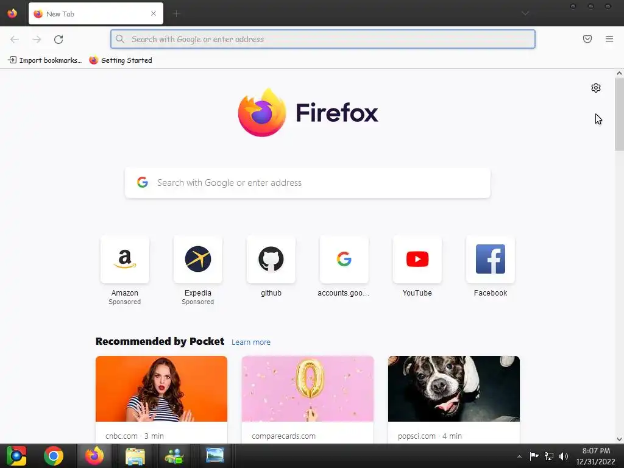Click the page scrollbar down arrow
Image resolution: width=624 pixels, height=468 pixels.
(x=619, y=439)
